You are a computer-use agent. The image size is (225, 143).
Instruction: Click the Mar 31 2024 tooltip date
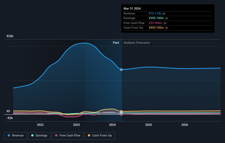132,8
